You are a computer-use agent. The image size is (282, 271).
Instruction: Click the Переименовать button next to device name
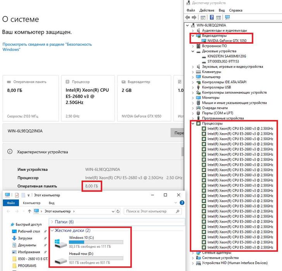point(177,133)
